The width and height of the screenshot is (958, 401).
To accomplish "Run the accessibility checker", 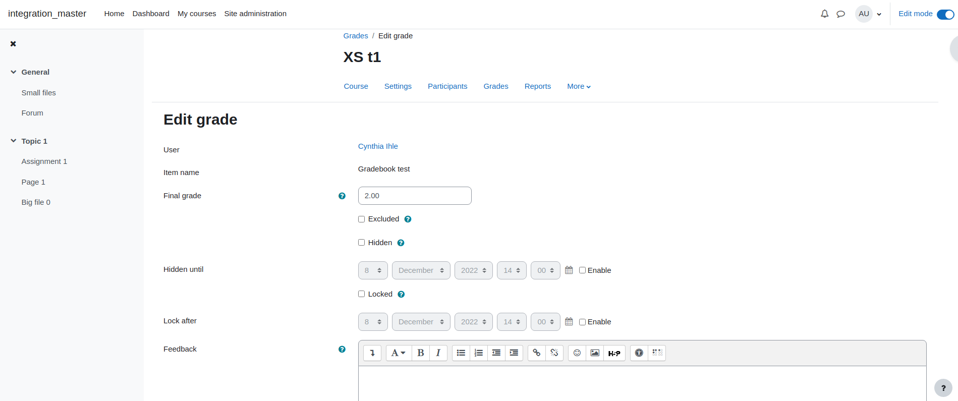I will coord(639,353).
